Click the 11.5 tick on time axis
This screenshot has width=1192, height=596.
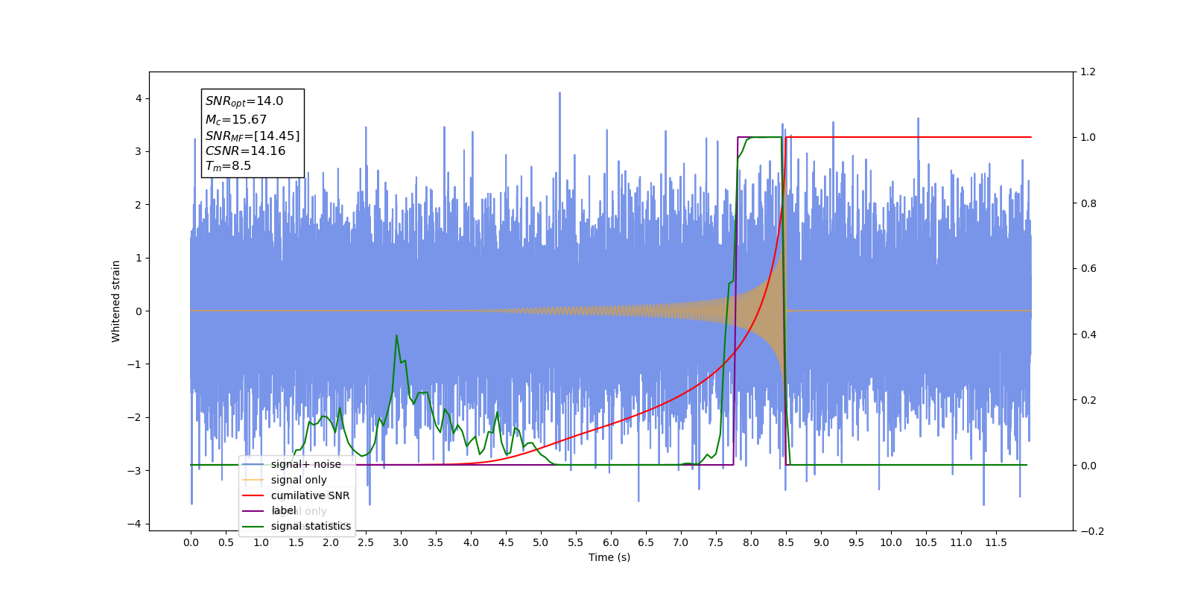pyautogui.click(x=996, y=542)
